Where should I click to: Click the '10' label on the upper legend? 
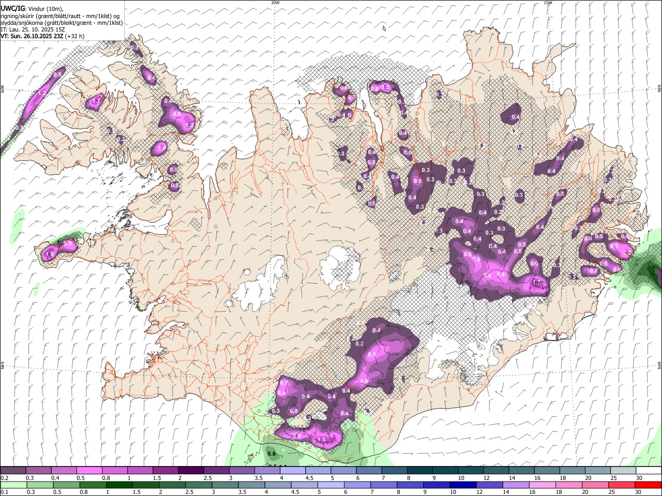pyautogui.click(x=461, y=478)
